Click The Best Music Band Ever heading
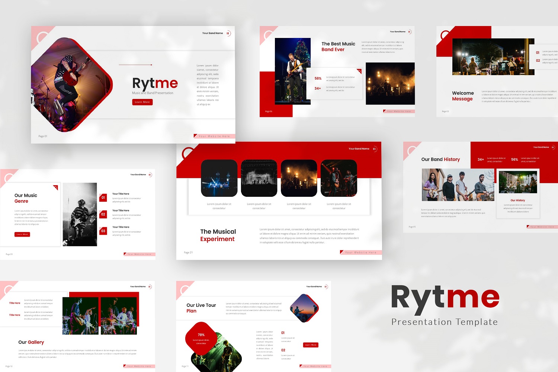 coord(339,46)
